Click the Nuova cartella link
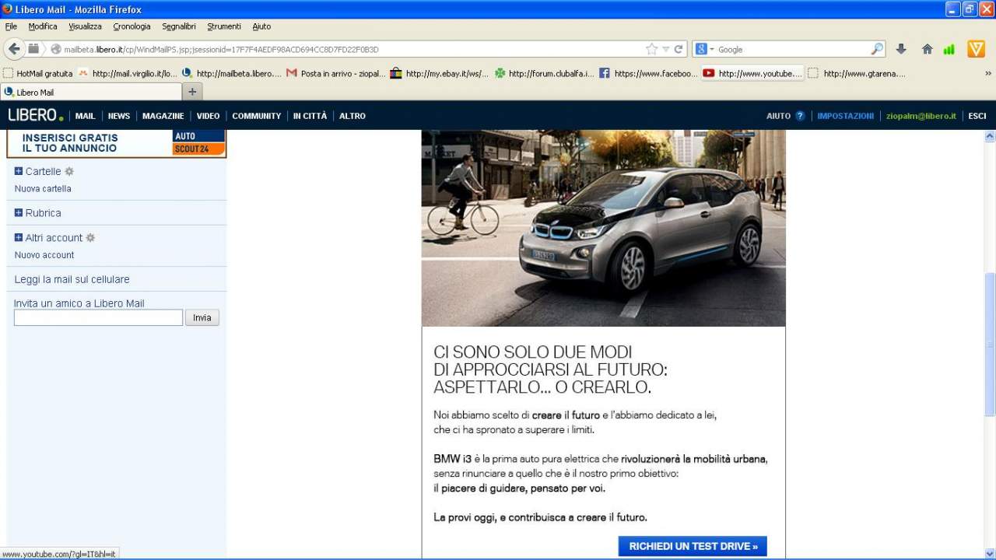This screenshot has width=996, height=560. pos(43,189)
